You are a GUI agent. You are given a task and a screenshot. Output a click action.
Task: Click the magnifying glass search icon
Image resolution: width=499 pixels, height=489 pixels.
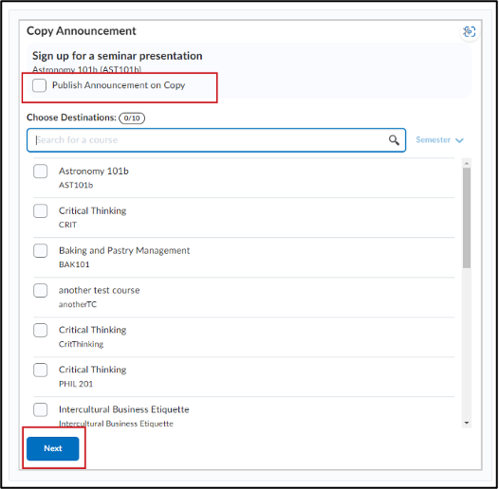coord(394,140)
